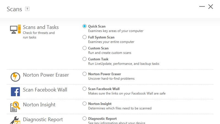Click the Scan Facebook Wall section heading
Viewport: 220px width, 124px height.
(45, 90)
